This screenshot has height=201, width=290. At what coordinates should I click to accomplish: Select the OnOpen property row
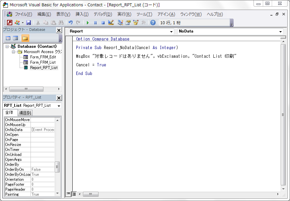[x=30, y=135]
